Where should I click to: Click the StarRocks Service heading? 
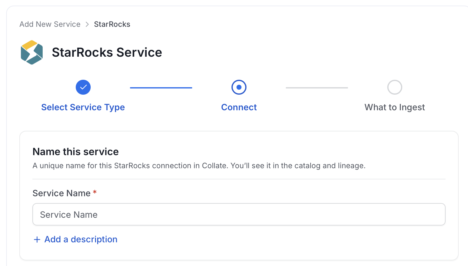[107, 52]
